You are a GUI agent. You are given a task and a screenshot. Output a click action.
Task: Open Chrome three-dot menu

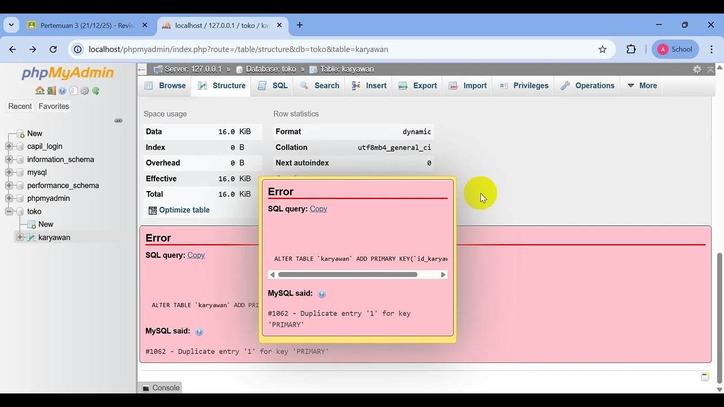[712, 49]
